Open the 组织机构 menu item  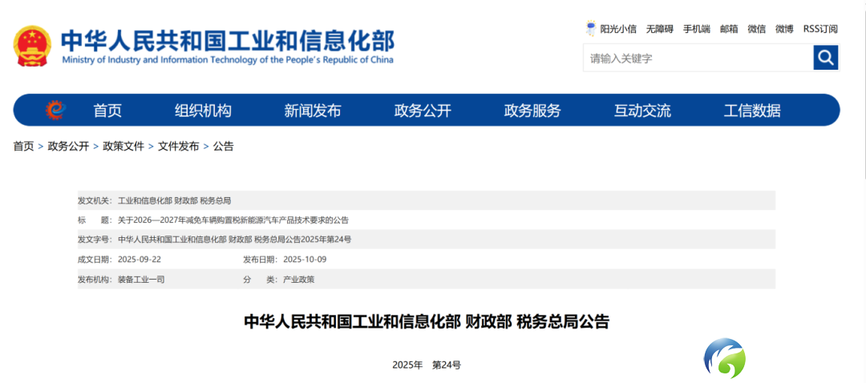(203, 111)
